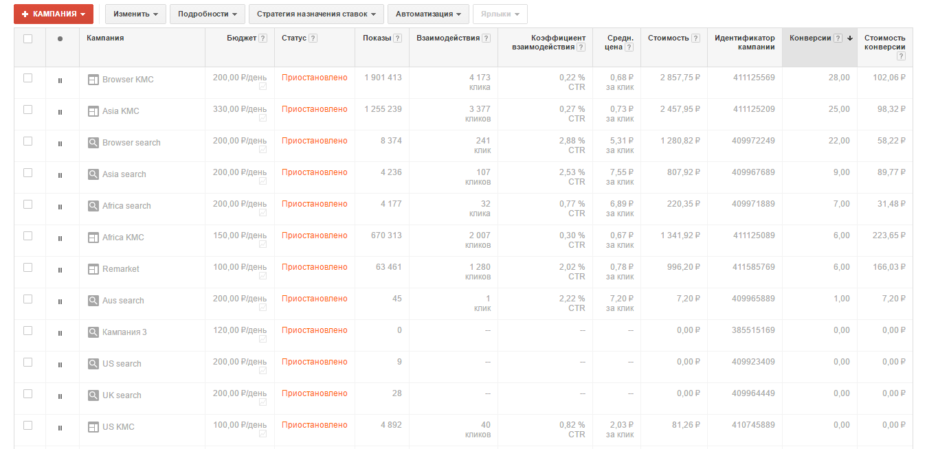This screenshot has width=927, height=449.
Task: Toggle the select-all checkbox in table header
Action: point(28,38)
